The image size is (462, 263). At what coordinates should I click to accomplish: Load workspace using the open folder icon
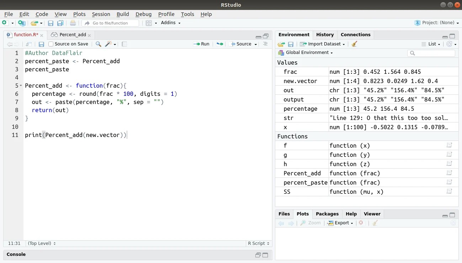(x=281, y=44)
